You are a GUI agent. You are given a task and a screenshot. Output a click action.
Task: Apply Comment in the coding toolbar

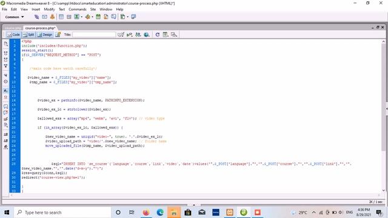tap(5, 107)
